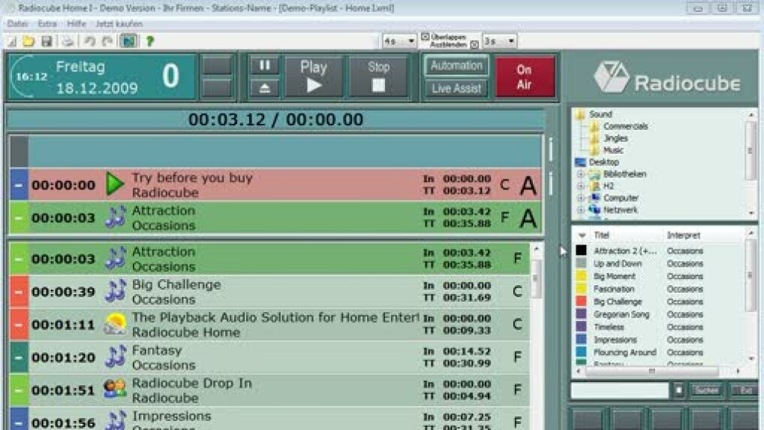Toggle the On Air button
The image size is (764, 430).
coord(524,77)
